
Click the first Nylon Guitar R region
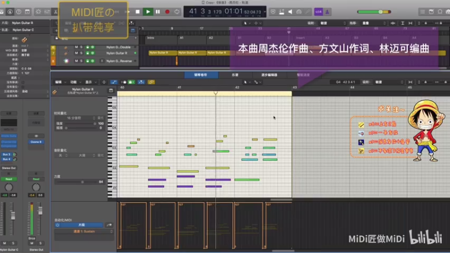[163, 53]
